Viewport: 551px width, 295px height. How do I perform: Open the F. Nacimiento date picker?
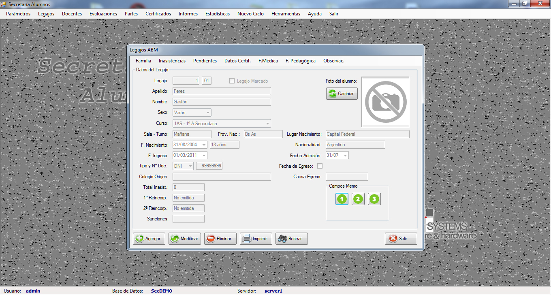pyautogui.click(x=204, y=145)
